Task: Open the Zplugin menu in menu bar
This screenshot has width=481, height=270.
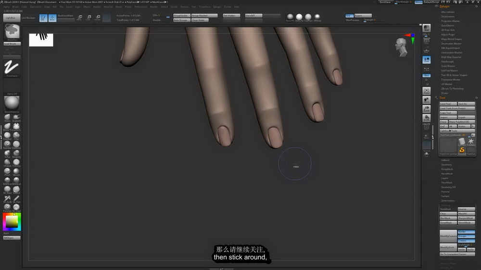Action: click(x=217, y=7)
